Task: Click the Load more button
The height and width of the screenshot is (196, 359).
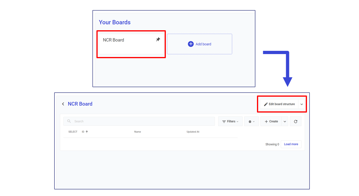Action: (x=291, y=144)
